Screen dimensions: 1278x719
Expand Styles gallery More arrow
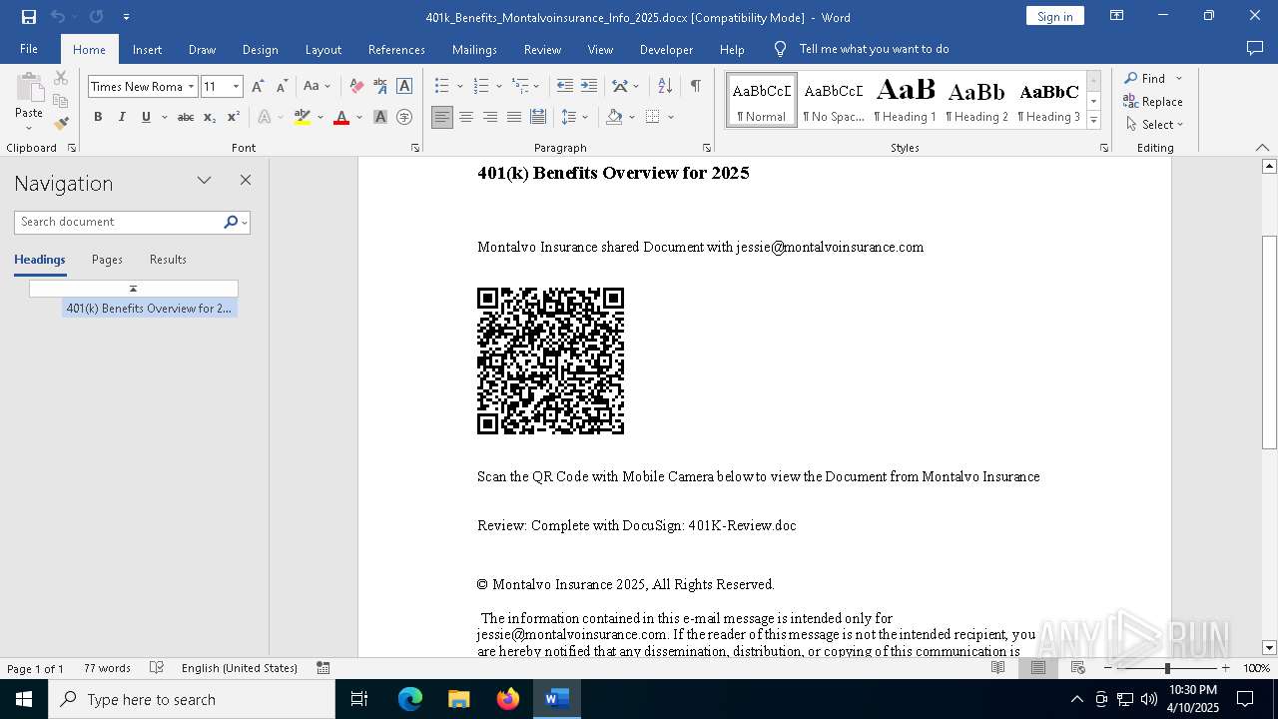(1093, 121)
